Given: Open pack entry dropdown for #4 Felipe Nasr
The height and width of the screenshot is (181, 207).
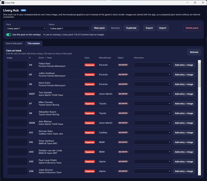Looking at the screenshot, I should tap(153, 65).
